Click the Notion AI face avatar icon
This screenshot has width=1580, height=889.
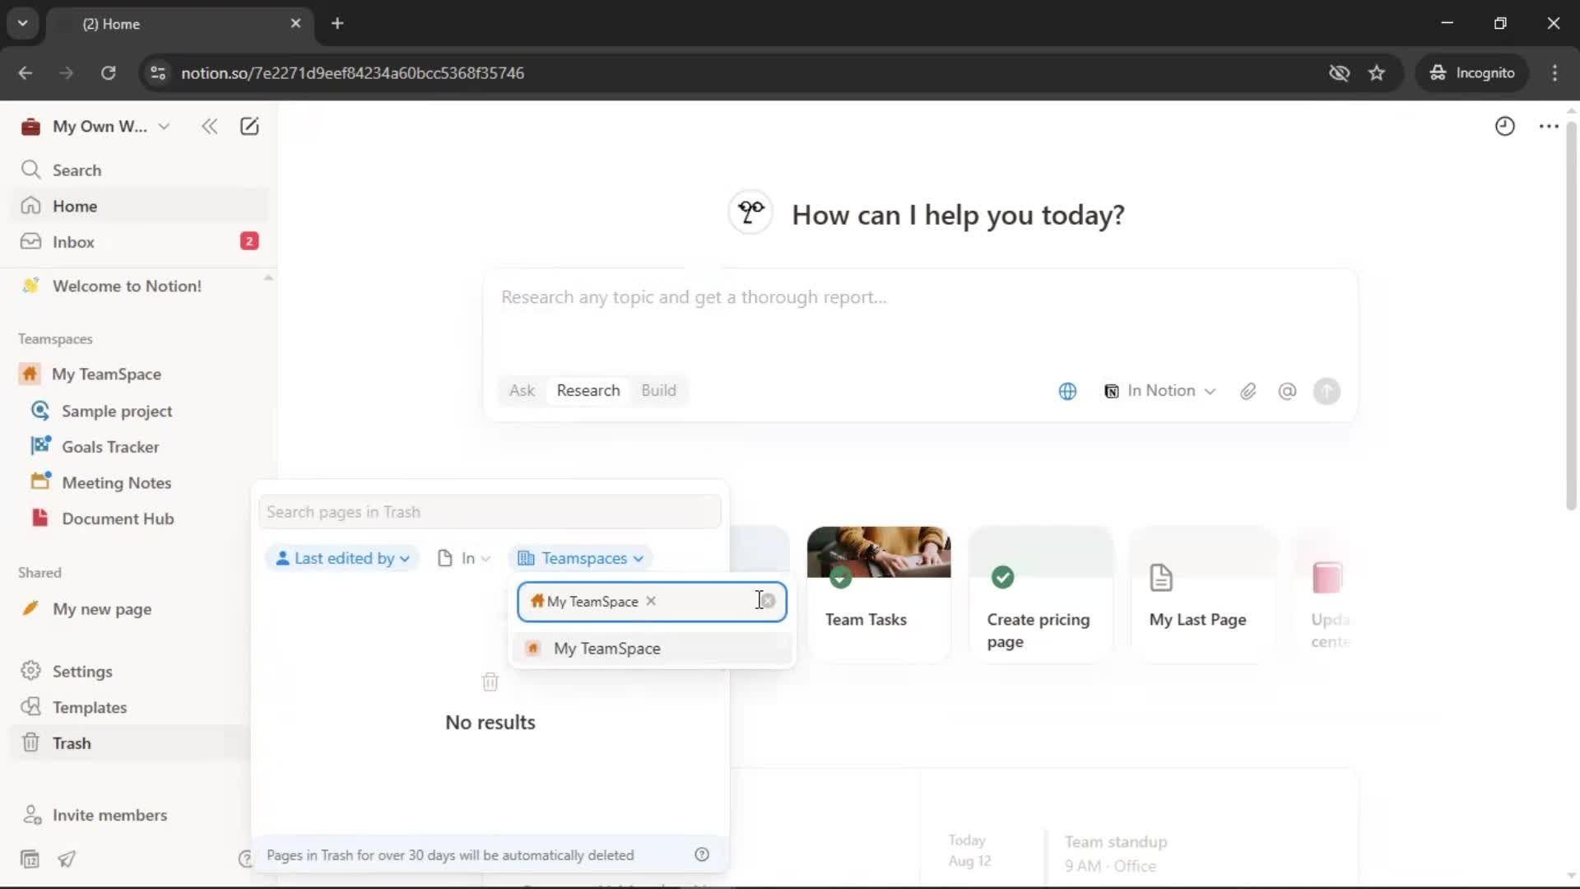click(x=750, y=212)
